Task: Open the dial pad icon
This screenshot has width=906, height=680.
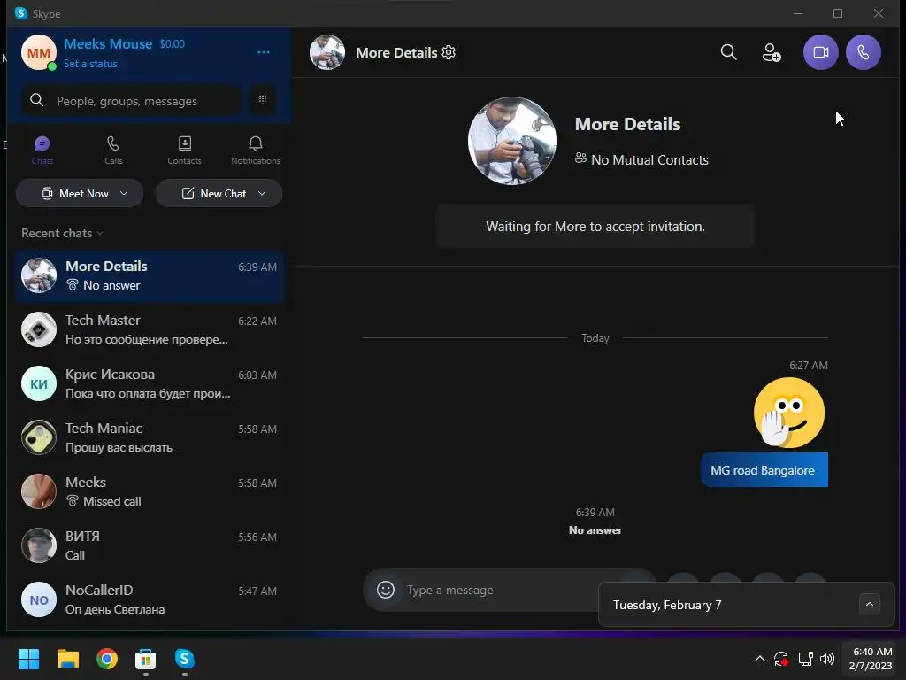Action: (262, 100)
